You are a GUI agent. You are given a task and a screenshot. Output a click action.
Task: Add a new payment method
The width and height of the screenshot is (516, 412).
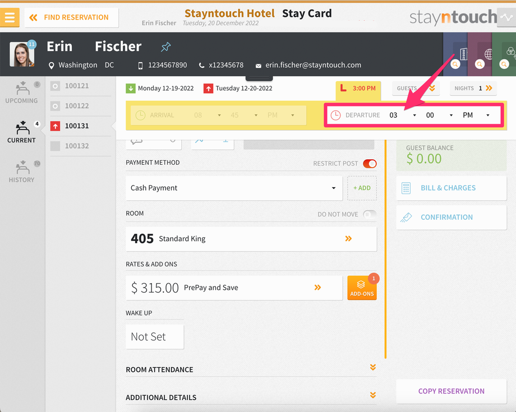(x=362, y=188)
